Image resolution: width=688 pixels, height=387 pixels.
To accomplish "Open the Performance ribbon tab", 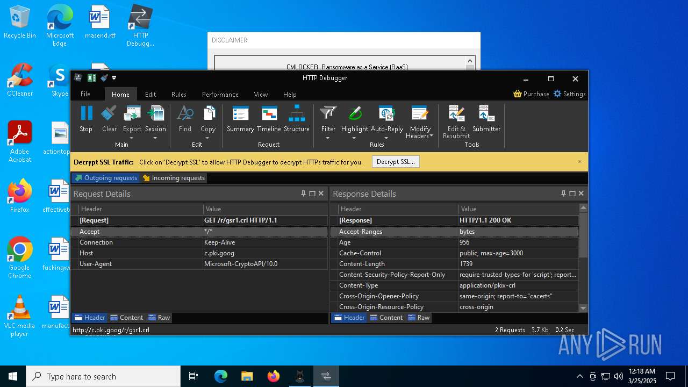I will point(220,94).
